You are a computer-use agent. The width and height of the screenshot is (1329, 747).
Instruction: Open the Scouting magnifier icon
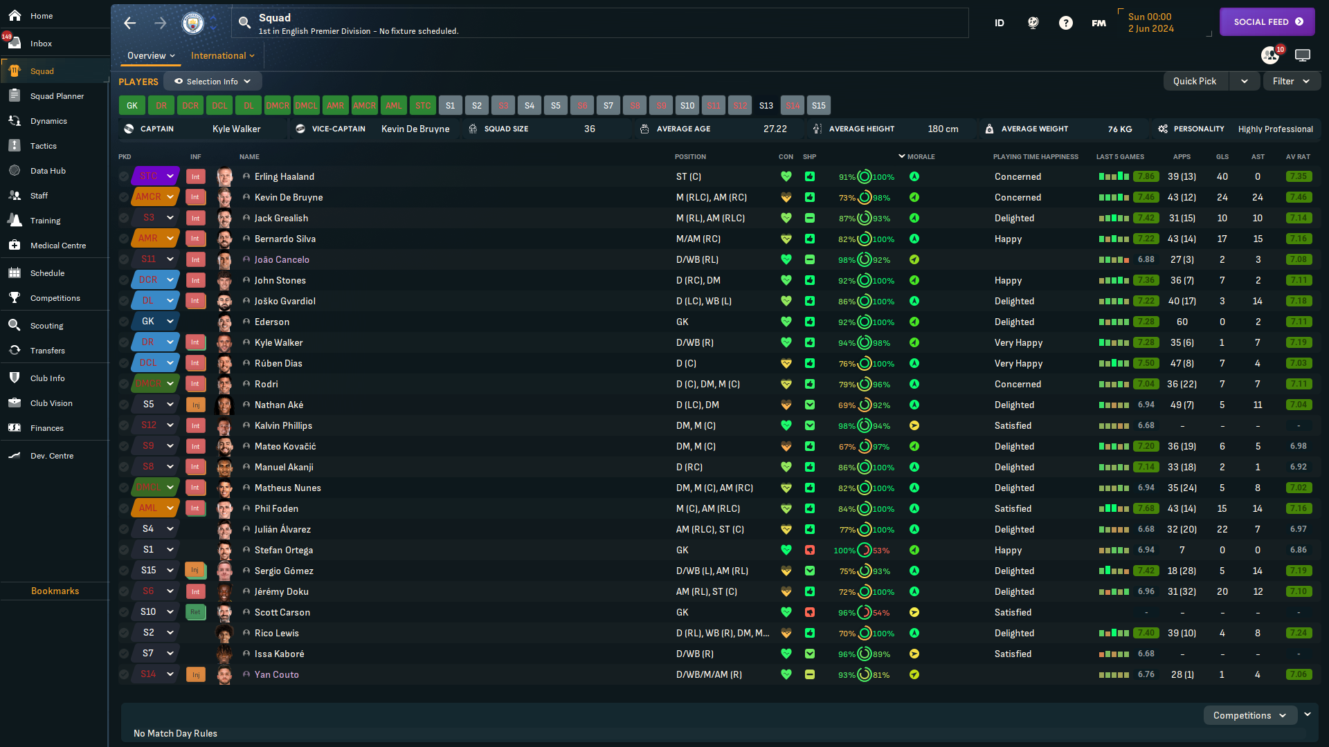coord(15,326)
